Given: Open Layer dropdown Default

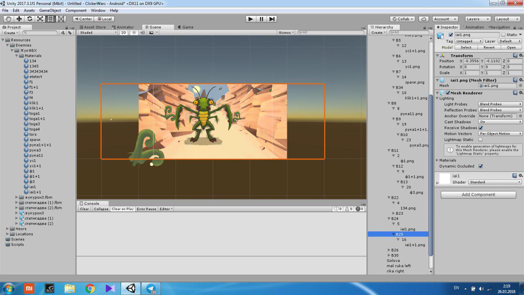Looking at the screenshot, I should click(x=510, y=41).
